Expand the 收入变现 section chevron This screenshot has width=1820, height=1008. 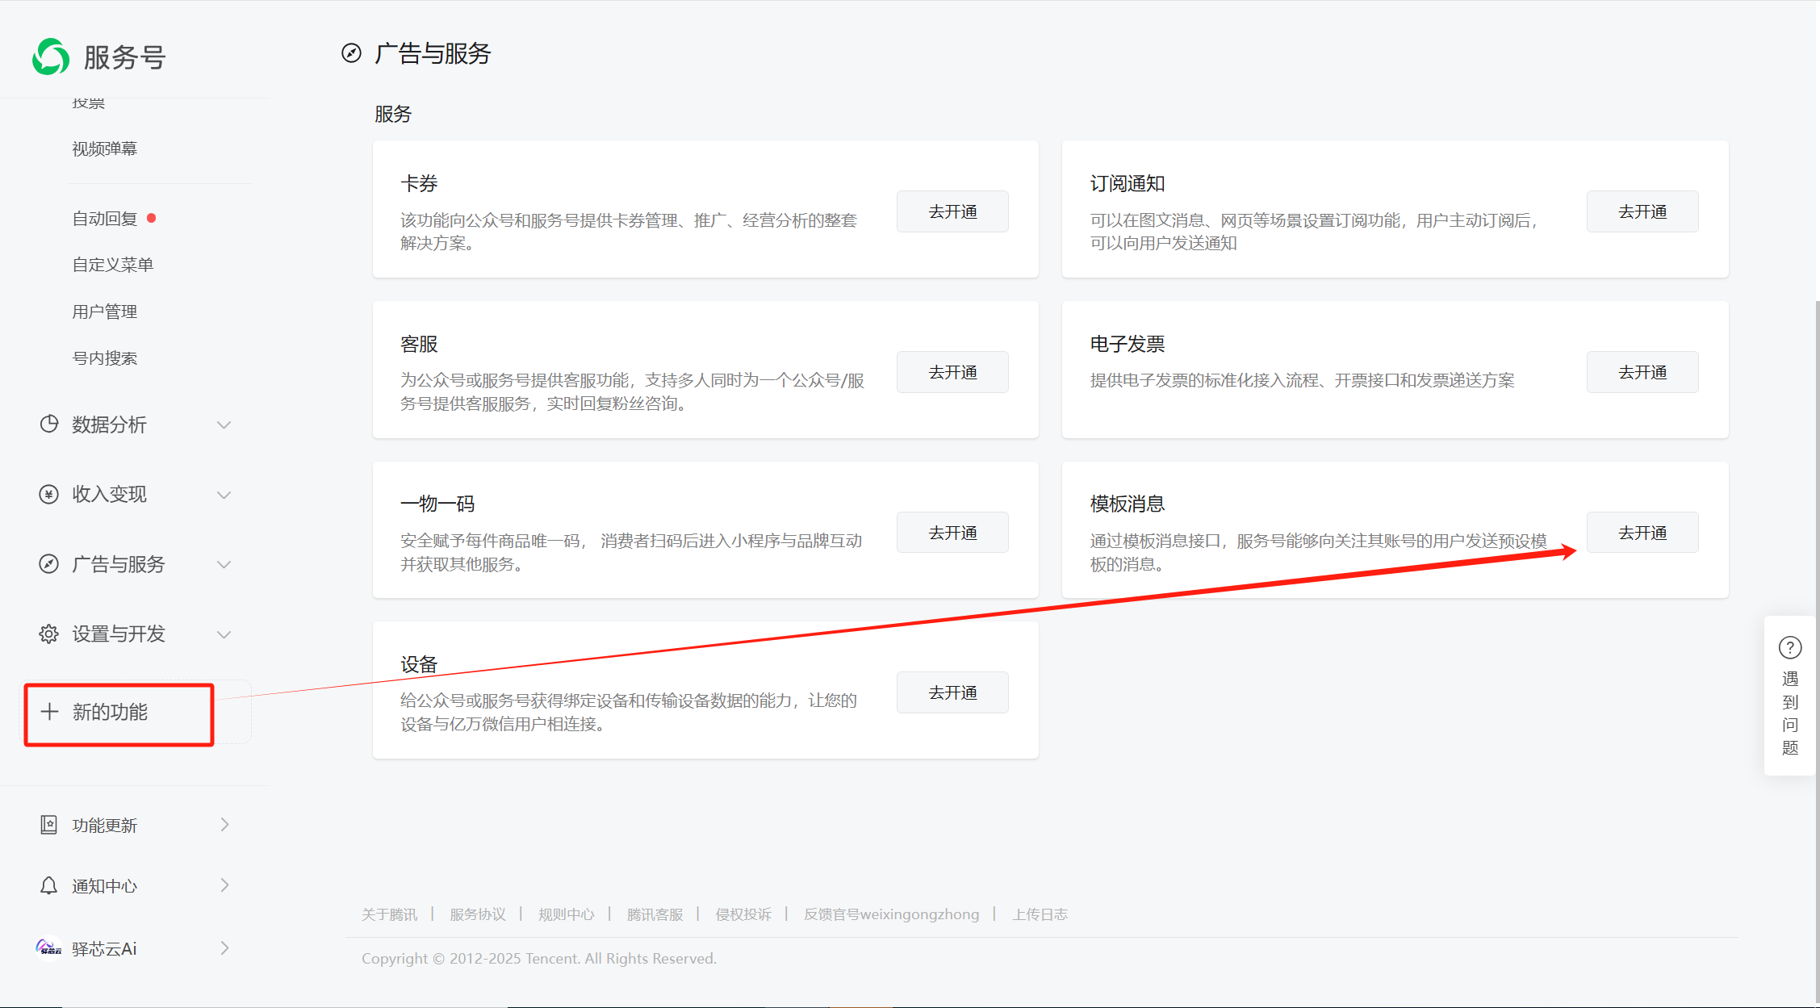[x=224, y=494]
